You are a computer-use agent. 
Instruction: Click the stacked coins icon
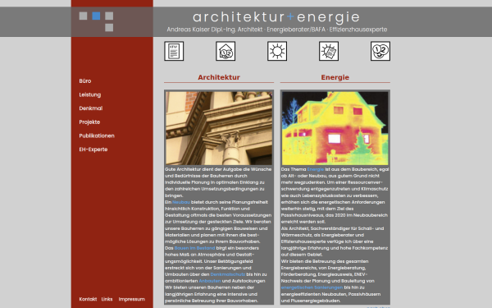[380, 51]
